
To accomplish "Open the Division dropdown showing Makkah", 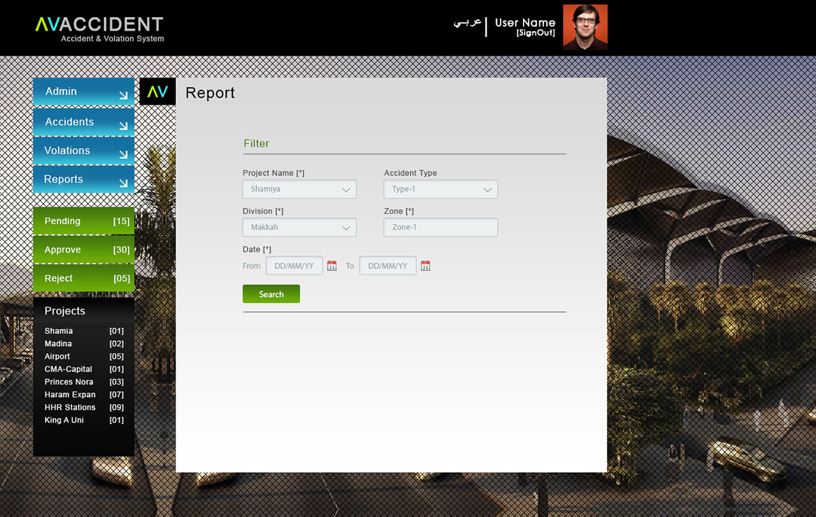I will (299, 228).
